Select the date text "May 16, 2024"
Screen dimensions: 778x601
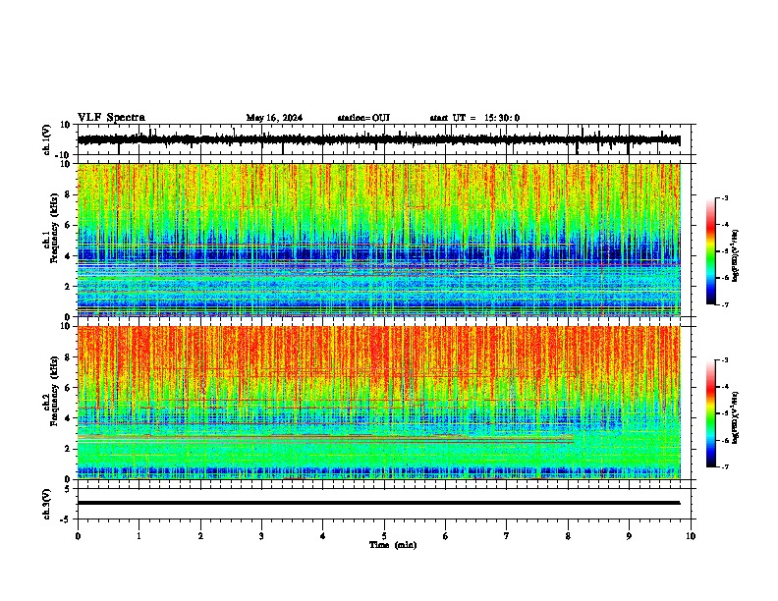click(274, 118)
